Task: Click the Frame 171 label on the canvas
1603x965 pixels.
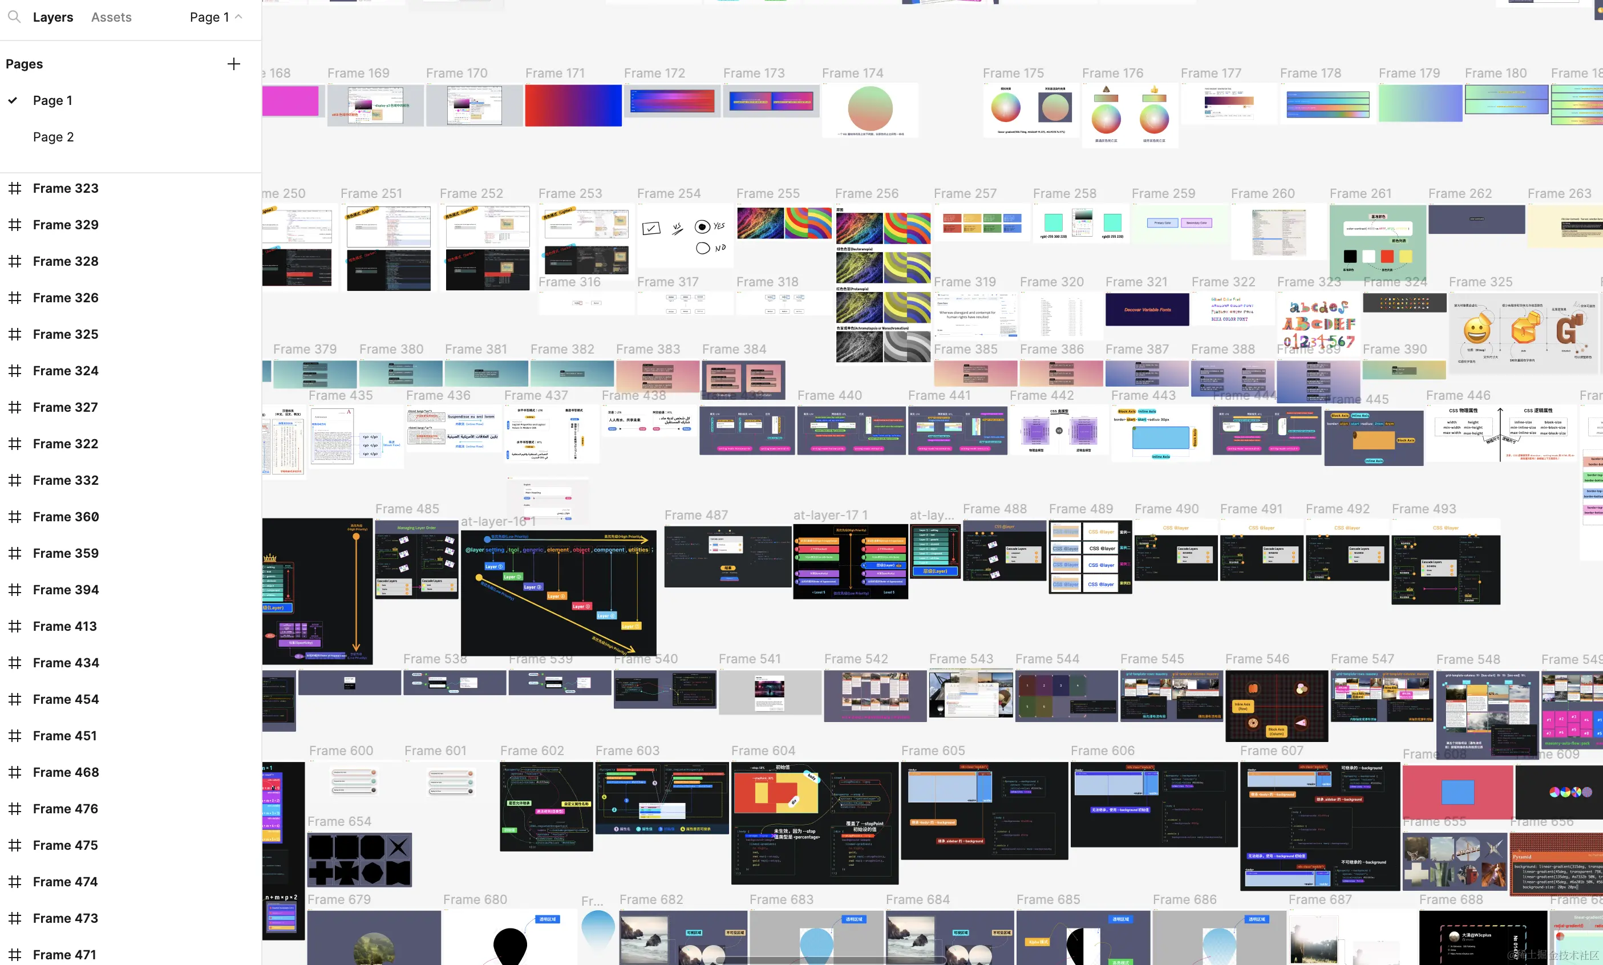Action: pos(554,74)
